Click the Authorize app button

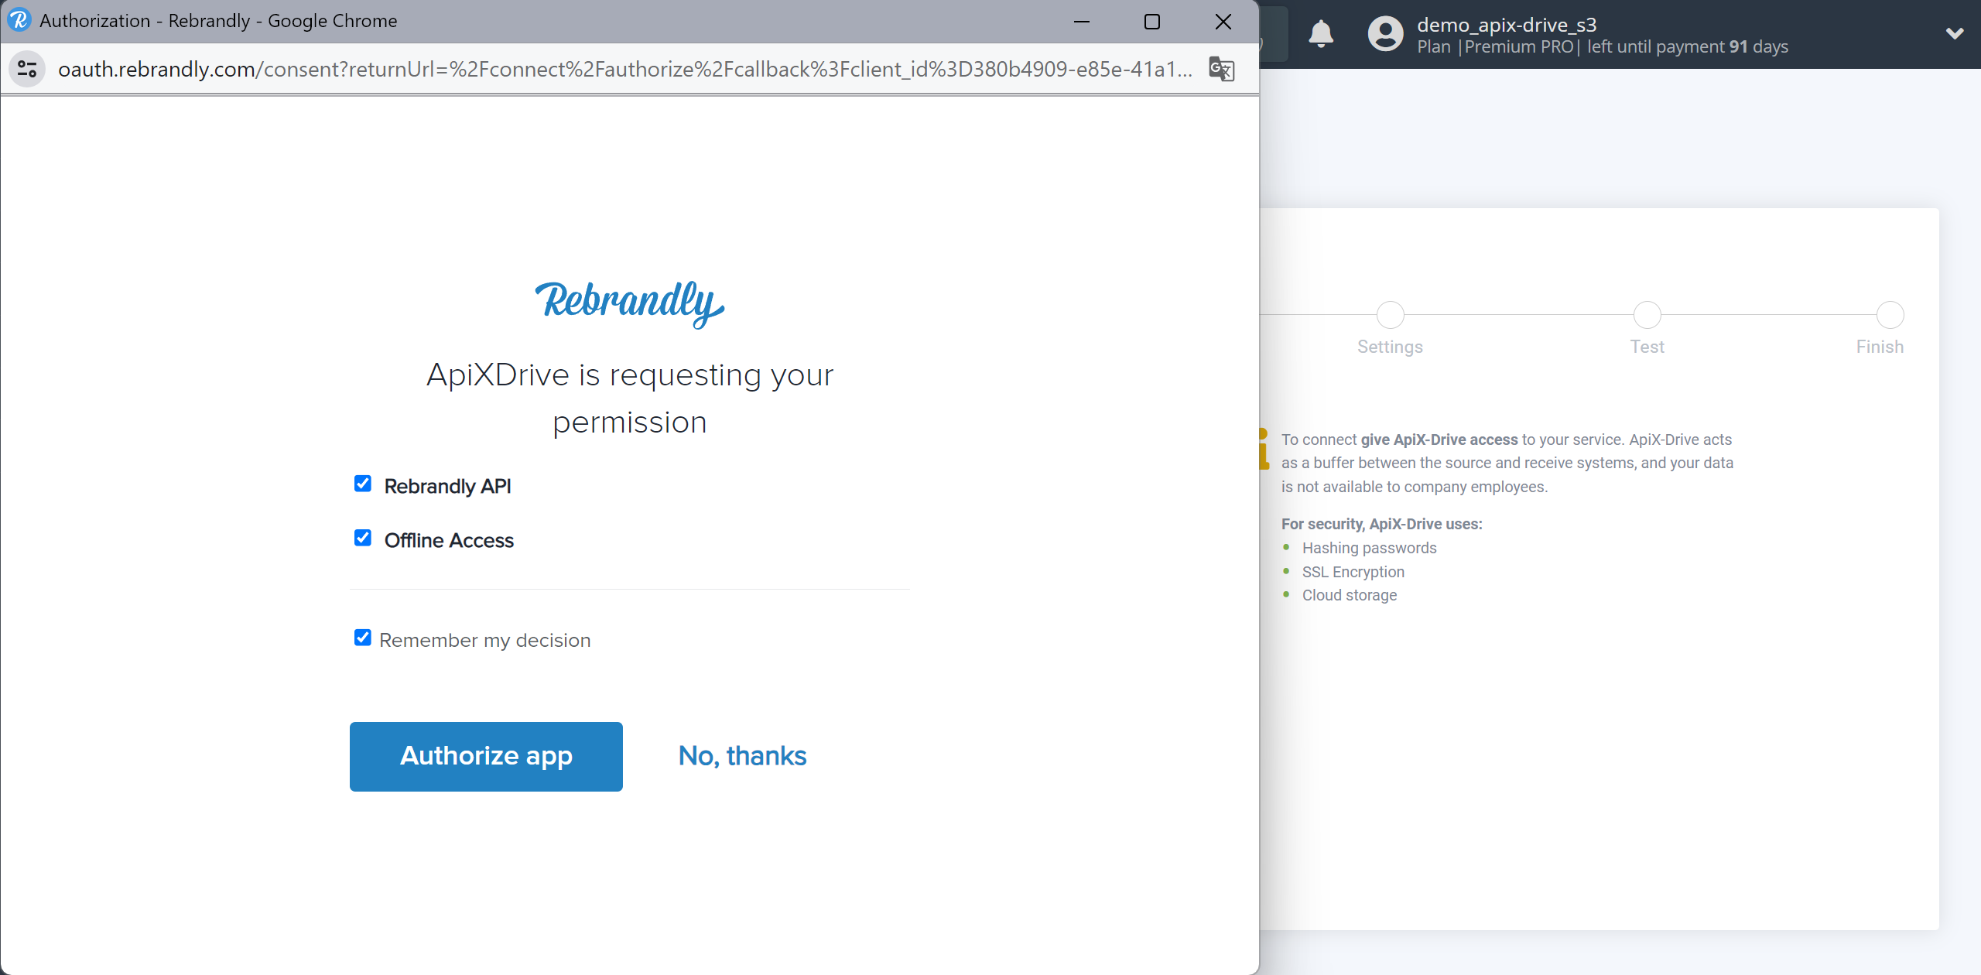pyautogui.click(x=487, y=757)
